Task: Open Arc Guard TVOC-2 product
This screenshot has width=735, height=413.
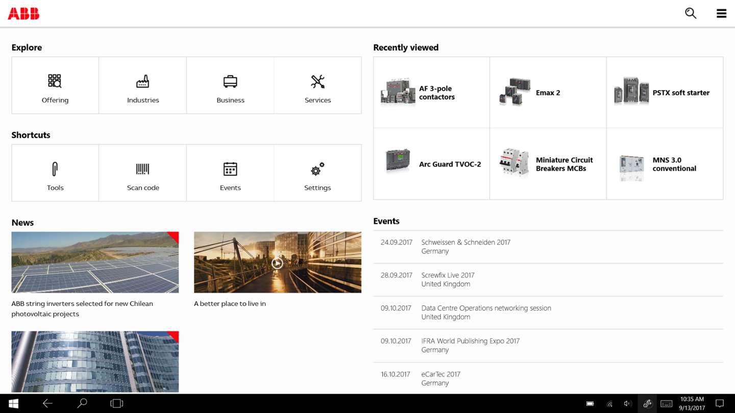Action: pos(431,164)
